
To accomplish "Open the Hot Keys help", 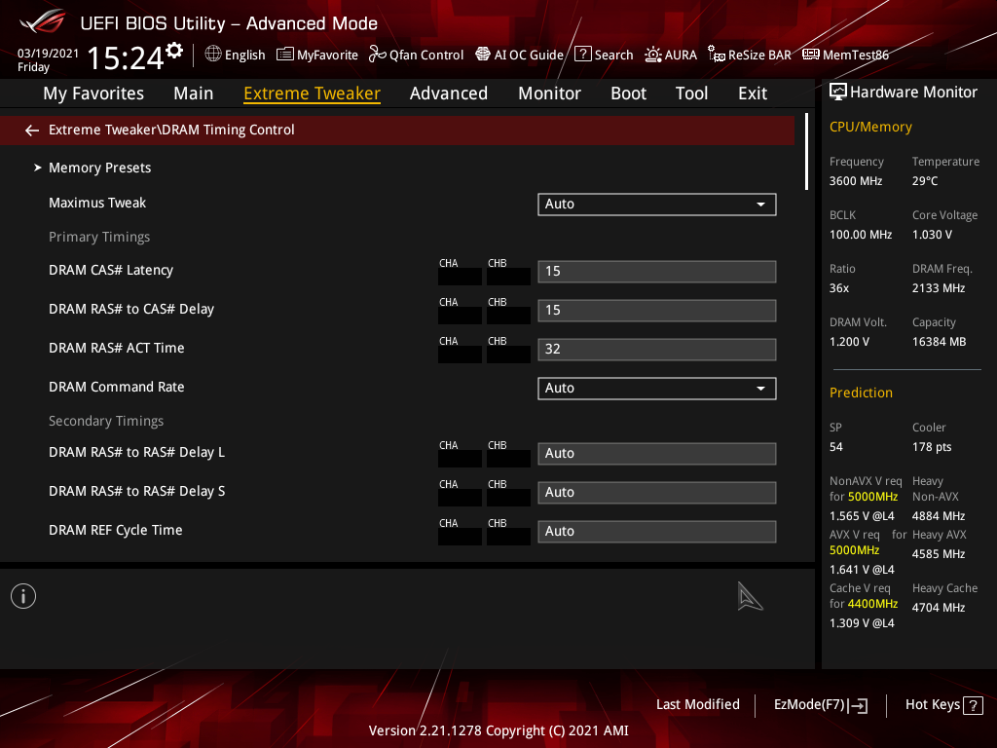I will point(943,705).
